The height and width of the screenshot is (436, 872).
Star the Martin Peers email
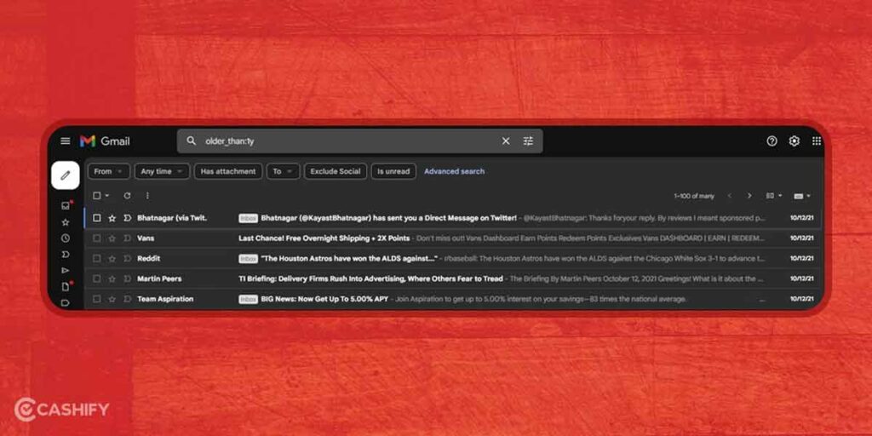(x=112, y=278)
